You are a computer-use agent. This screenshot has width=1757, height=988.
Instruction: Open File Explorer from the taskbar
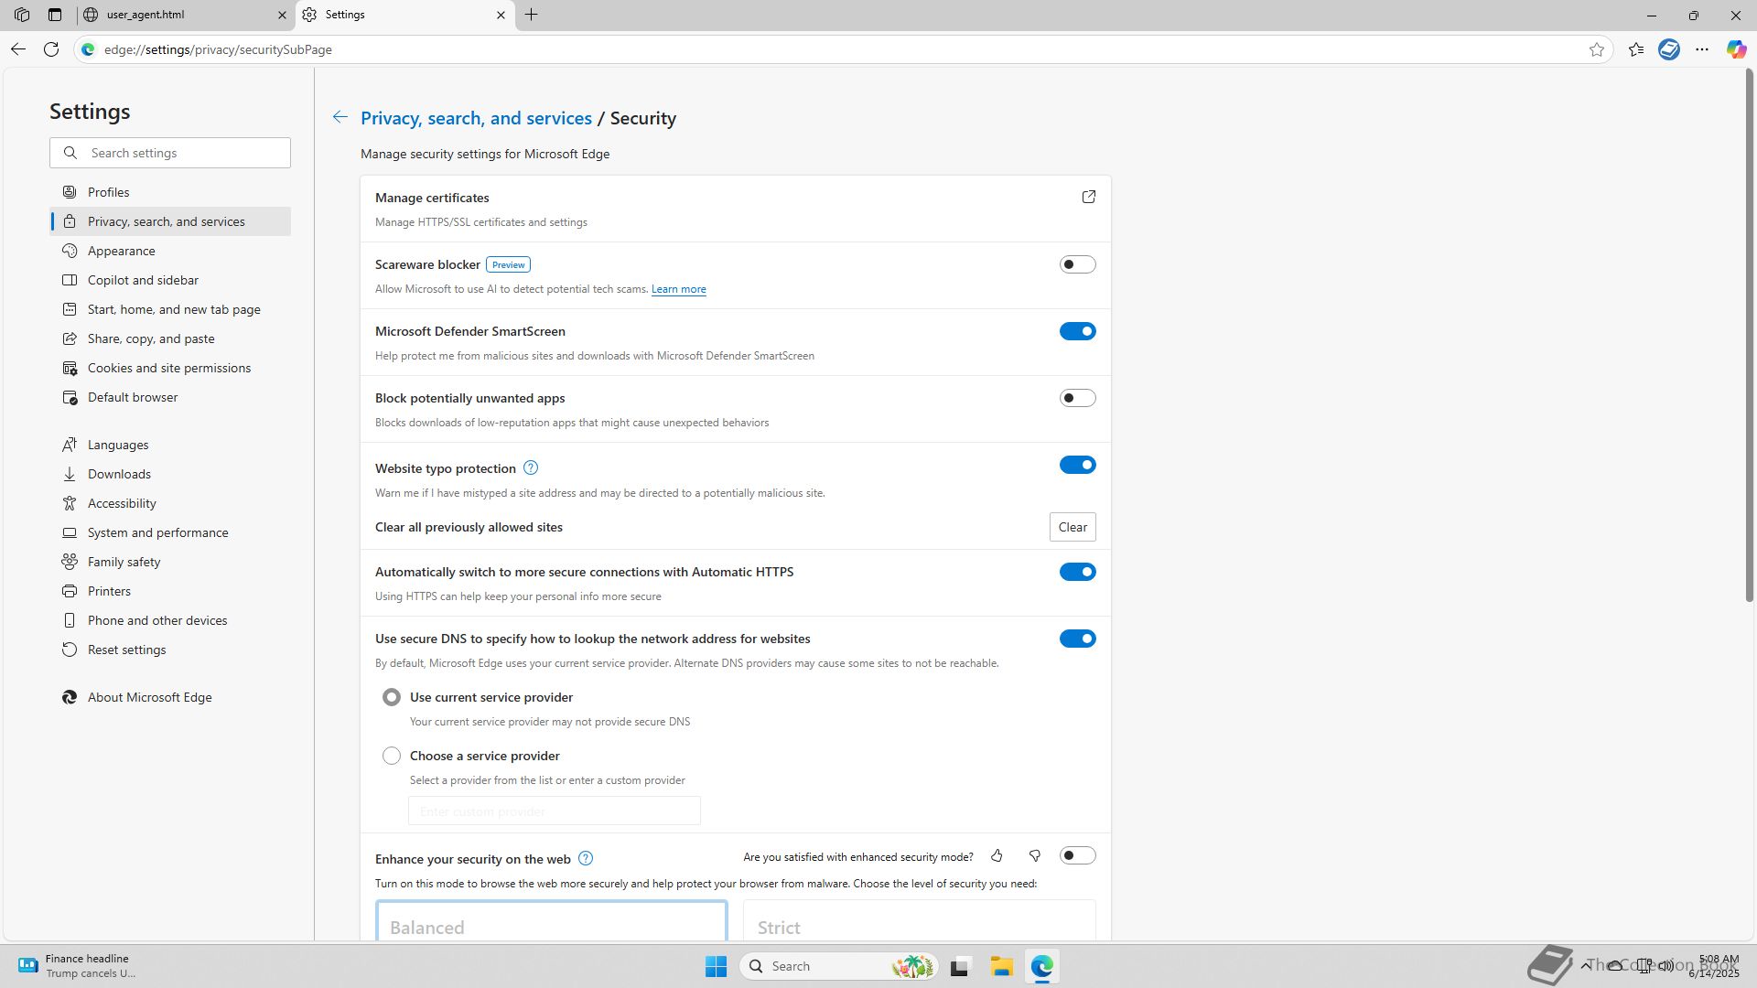pyautogui.click(x=1001, y=966)
